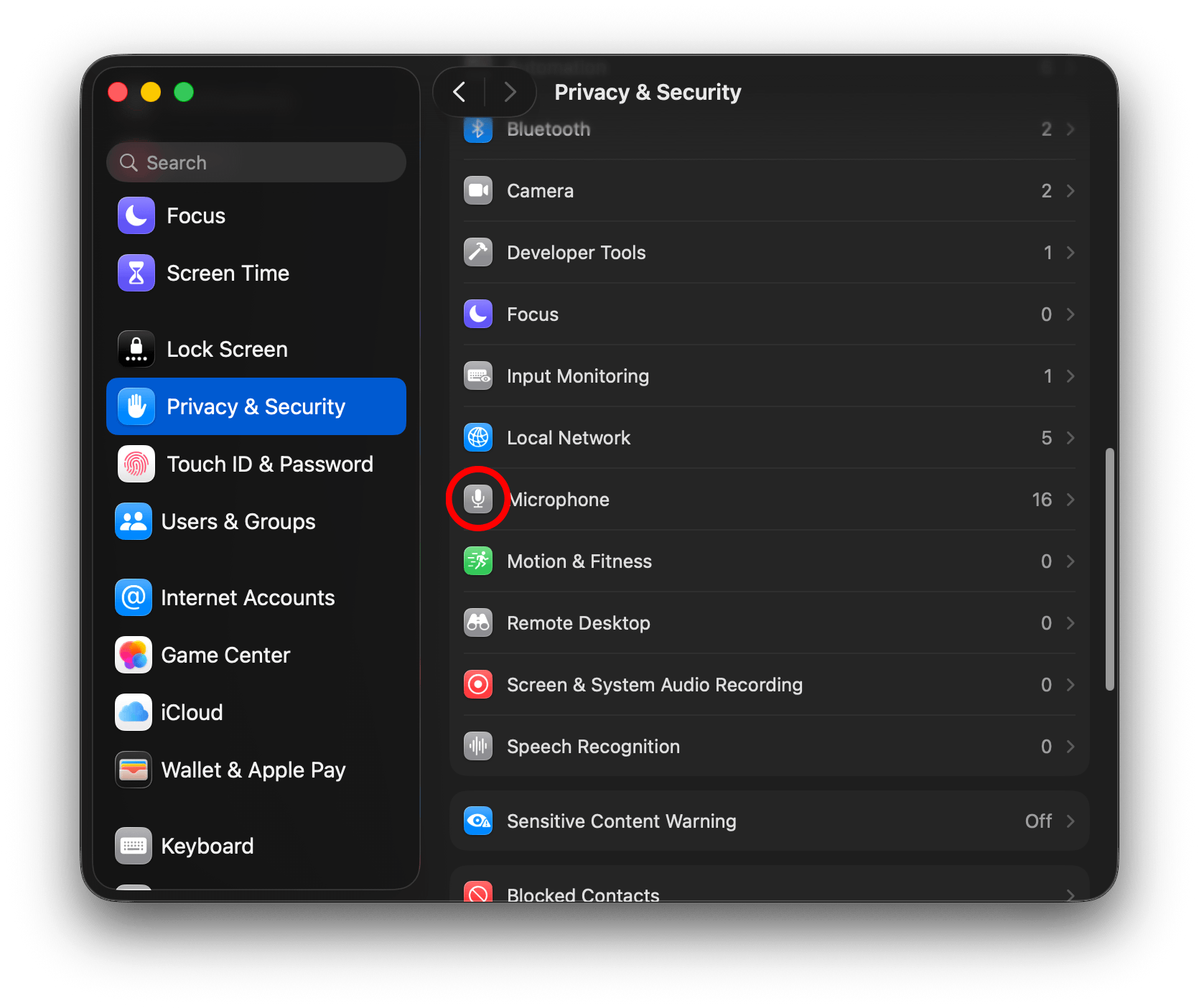Click the Remote Desktop binoculars icon
This screenshot has width=1199, height=1008.
tap(478, 623)
